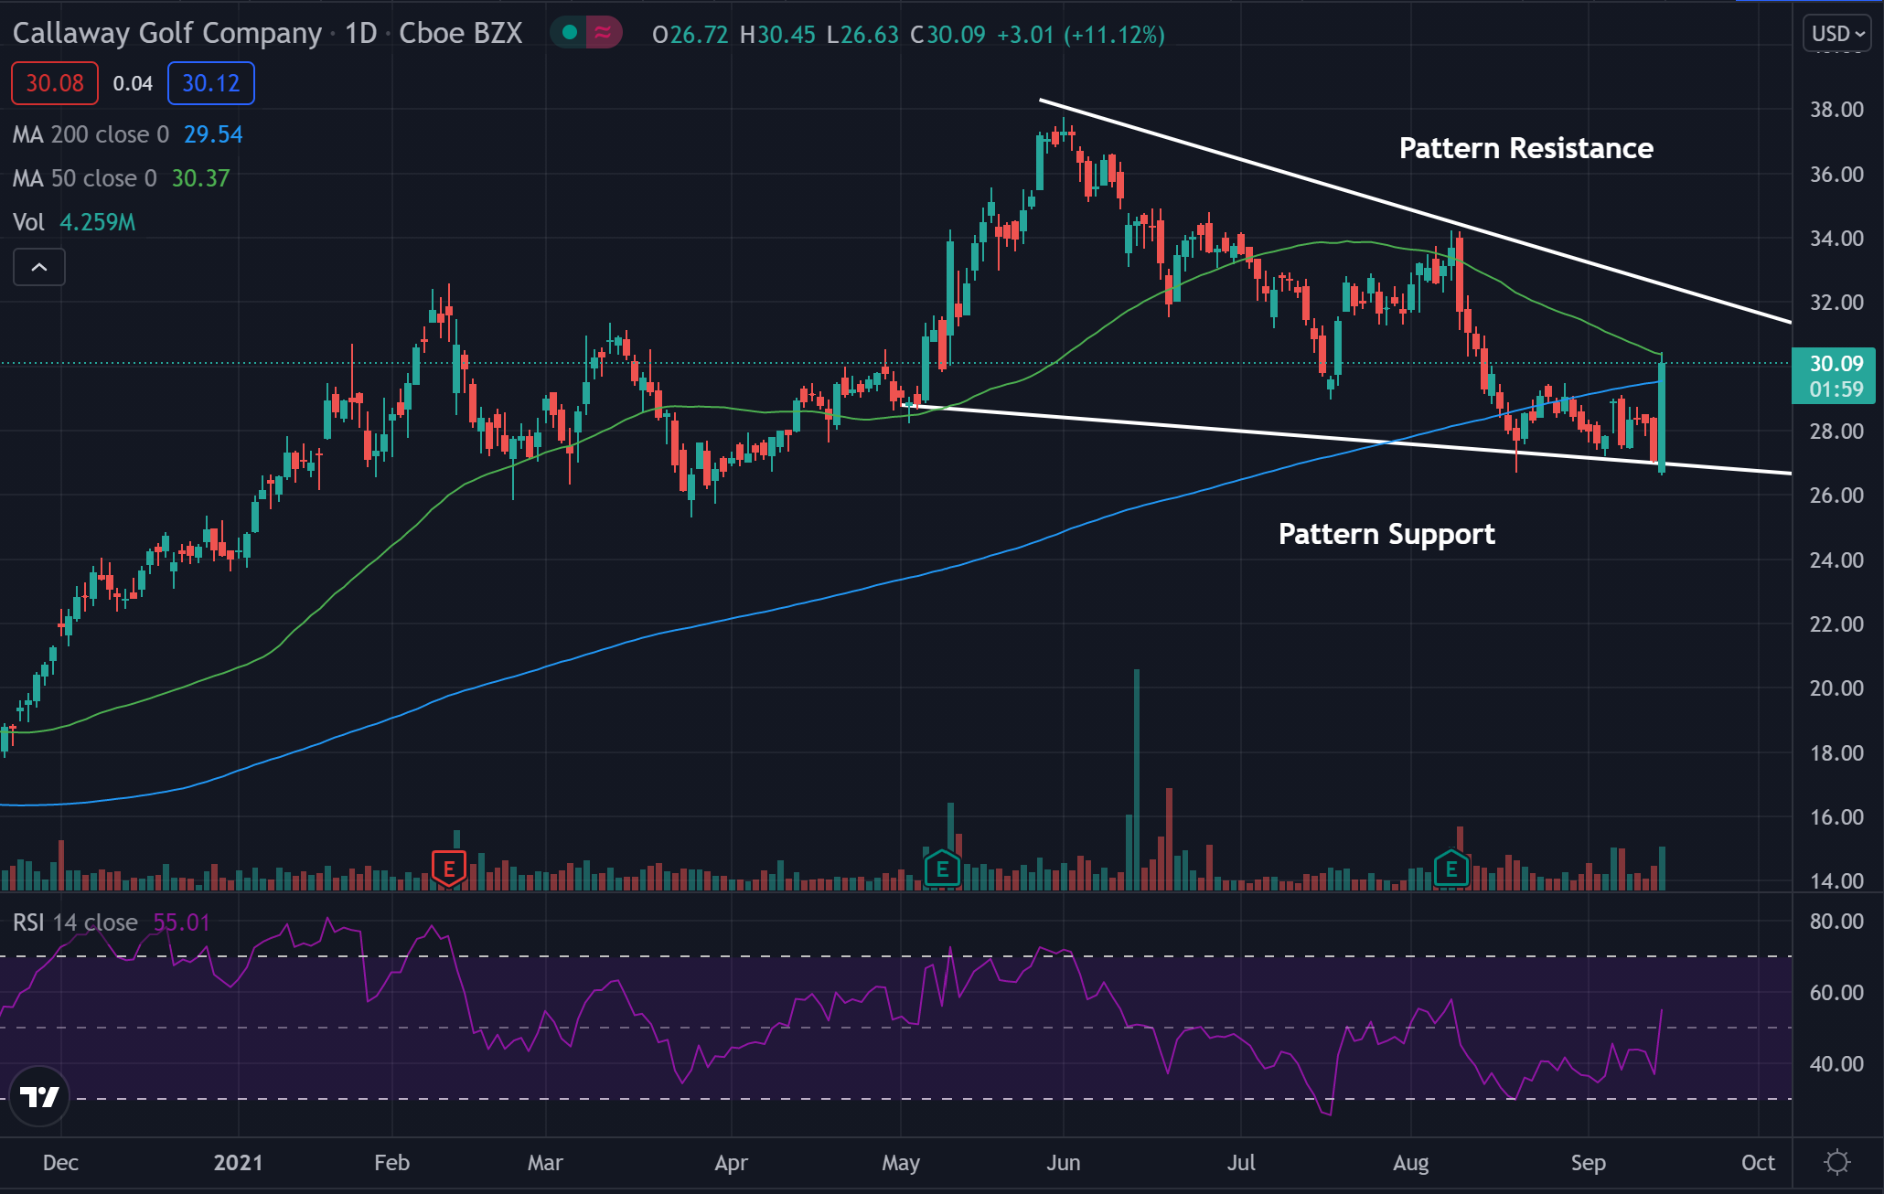Open the February earnings marker E
The width and height of the screenshot is (1884, 1194).
point(449,869)
